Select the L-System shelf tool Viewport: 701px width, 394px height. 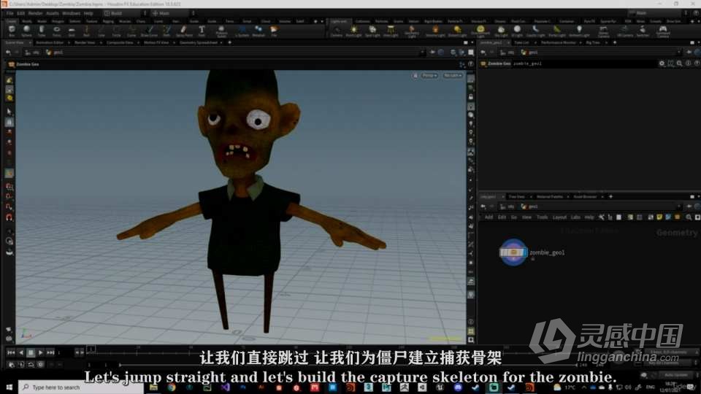pos(242,31)
